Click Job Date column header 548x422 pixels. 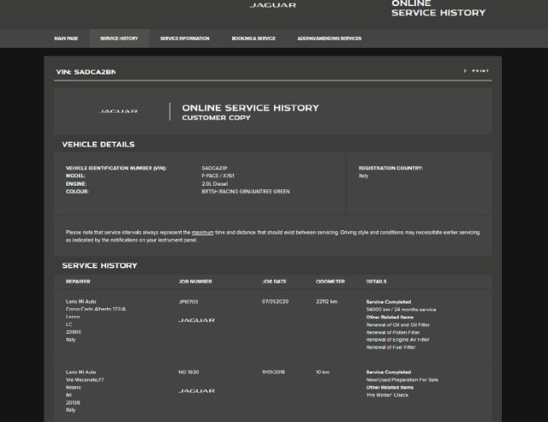tap(274, 282)
